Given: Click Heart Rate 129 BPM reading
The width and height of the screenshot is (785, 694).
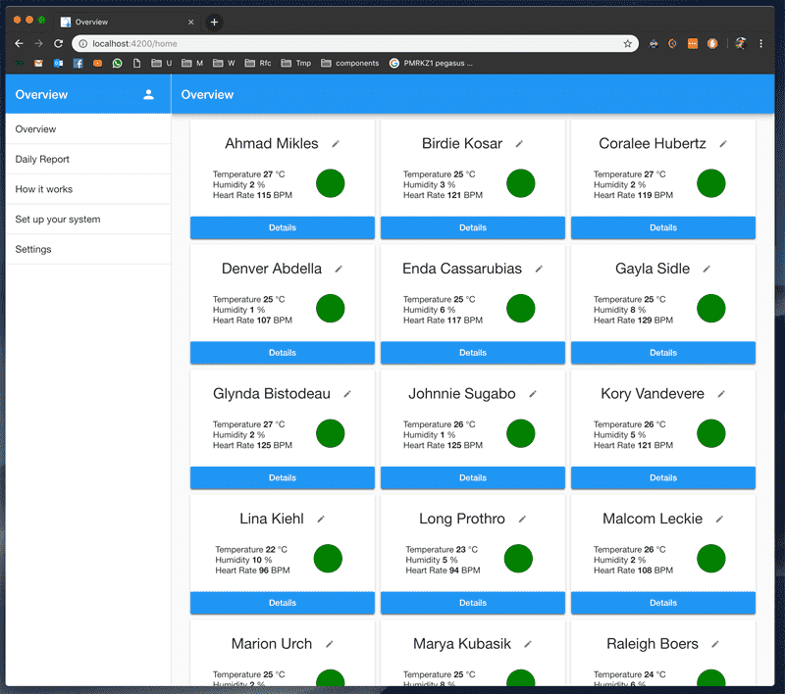Looking at the screenshot, I should pos(633,320).
